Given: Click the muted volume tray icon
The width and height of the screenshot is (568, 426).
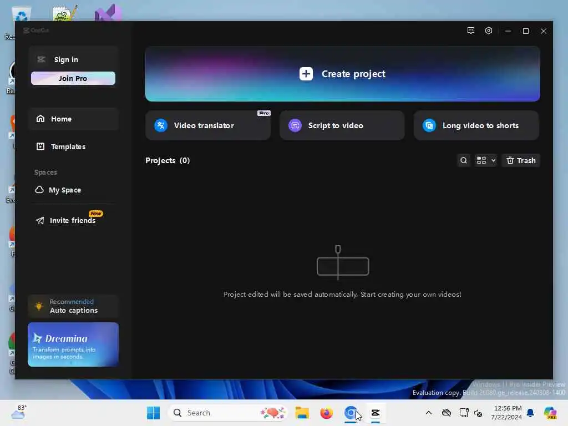Looking at the screenshot, I should (x=478, y=413).
